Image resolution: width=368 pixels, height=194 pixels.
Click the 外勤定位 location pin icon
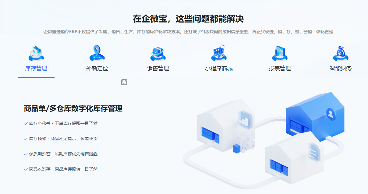click(x=97, y=53)
